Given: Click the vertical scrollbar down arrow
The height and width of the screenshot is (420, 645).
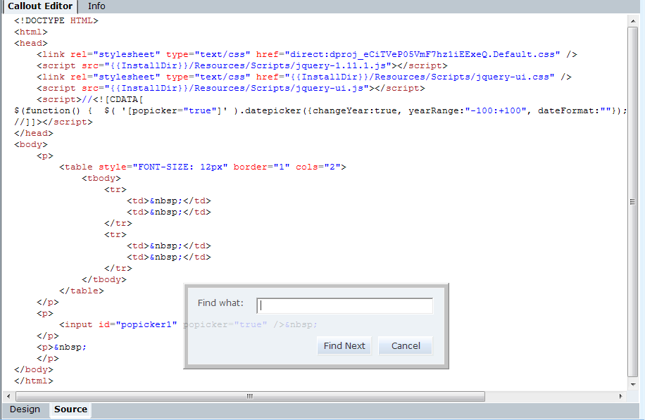Looking at the screenshot, I should pos(632,385).
